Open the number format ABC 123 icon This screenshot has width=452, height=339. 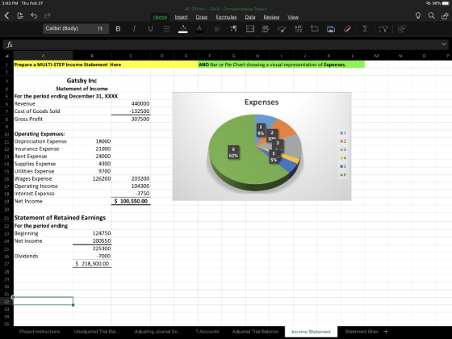[299, 28]
